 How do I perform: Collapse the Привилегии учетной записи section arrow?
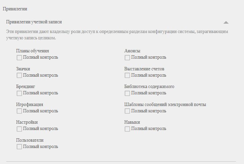click(x=226, y=22)
